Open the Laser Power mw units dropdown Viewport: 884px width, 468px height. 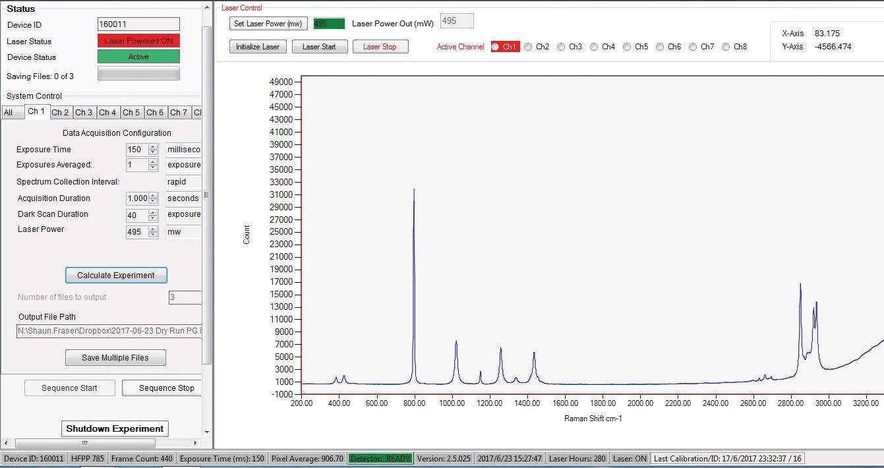(x=183, y=232)
